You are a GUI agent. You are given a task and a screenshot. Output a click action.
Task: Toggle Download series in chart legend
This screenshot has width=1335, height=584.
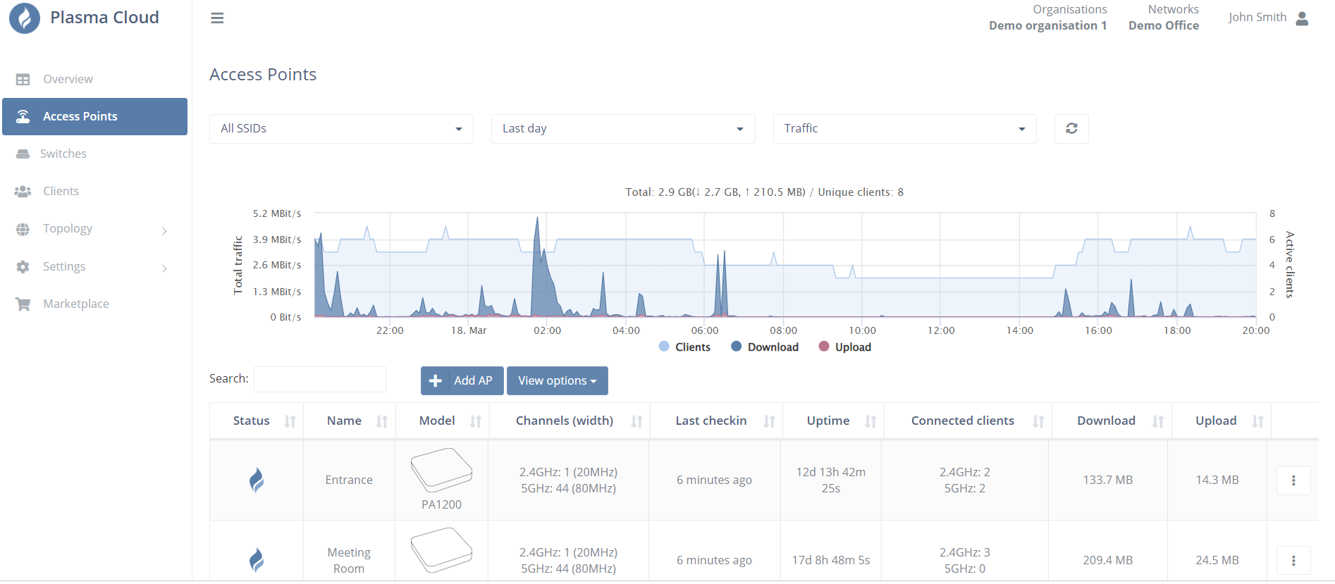765,347
